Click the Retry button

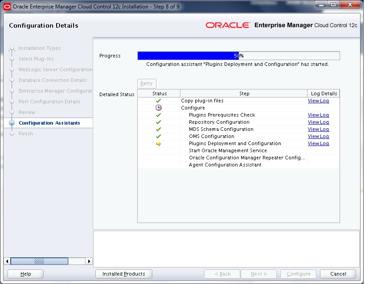pos(147,83)
